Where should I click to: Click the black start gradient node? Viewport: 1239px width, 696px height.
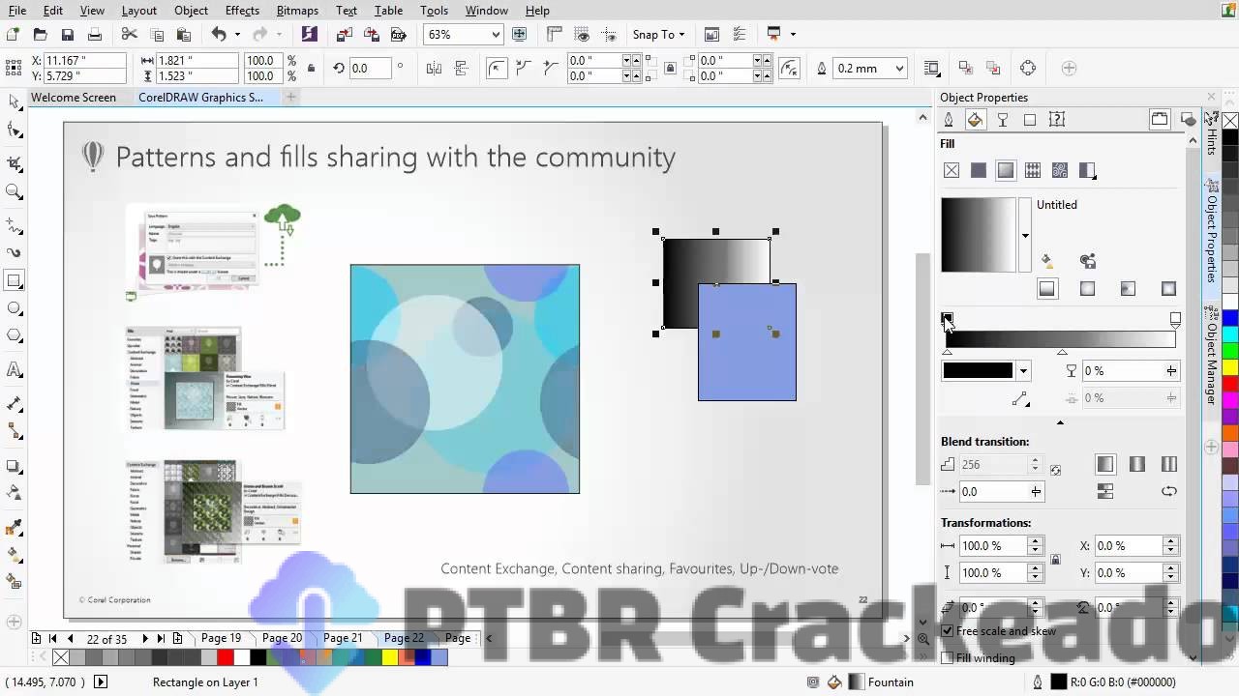tap(948, 318)
